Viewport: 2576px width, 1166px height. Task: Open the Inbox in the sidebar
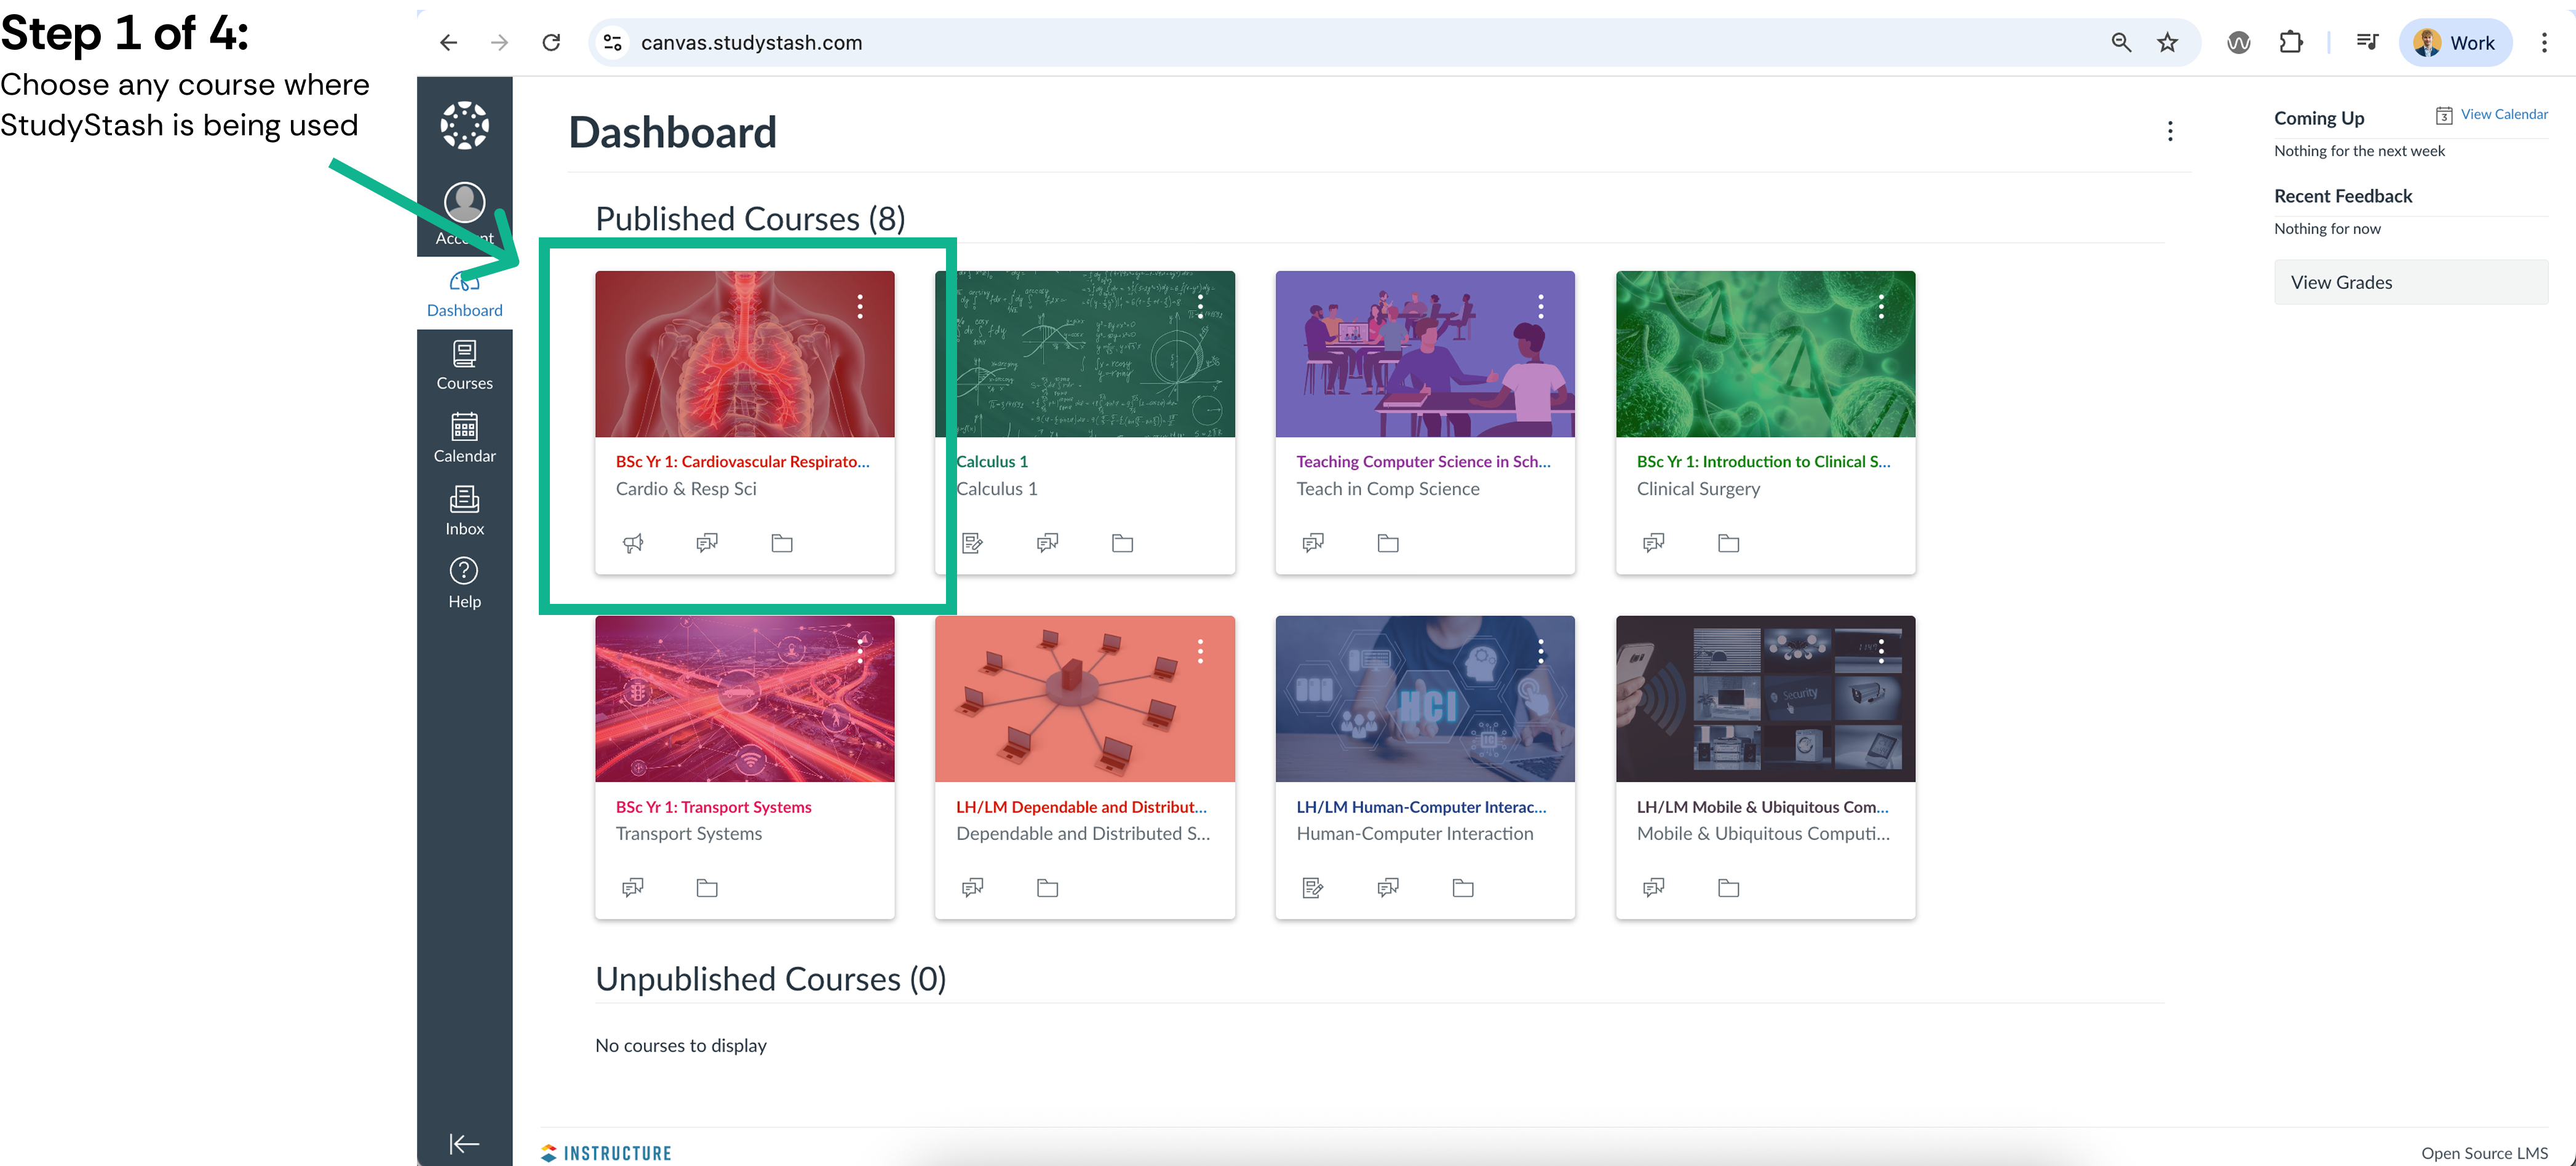click(464, 511)
